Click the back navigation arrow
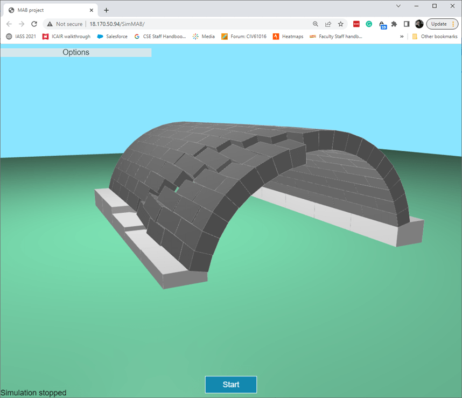This screenshot has height=398, width=462. tap(9, 24)
